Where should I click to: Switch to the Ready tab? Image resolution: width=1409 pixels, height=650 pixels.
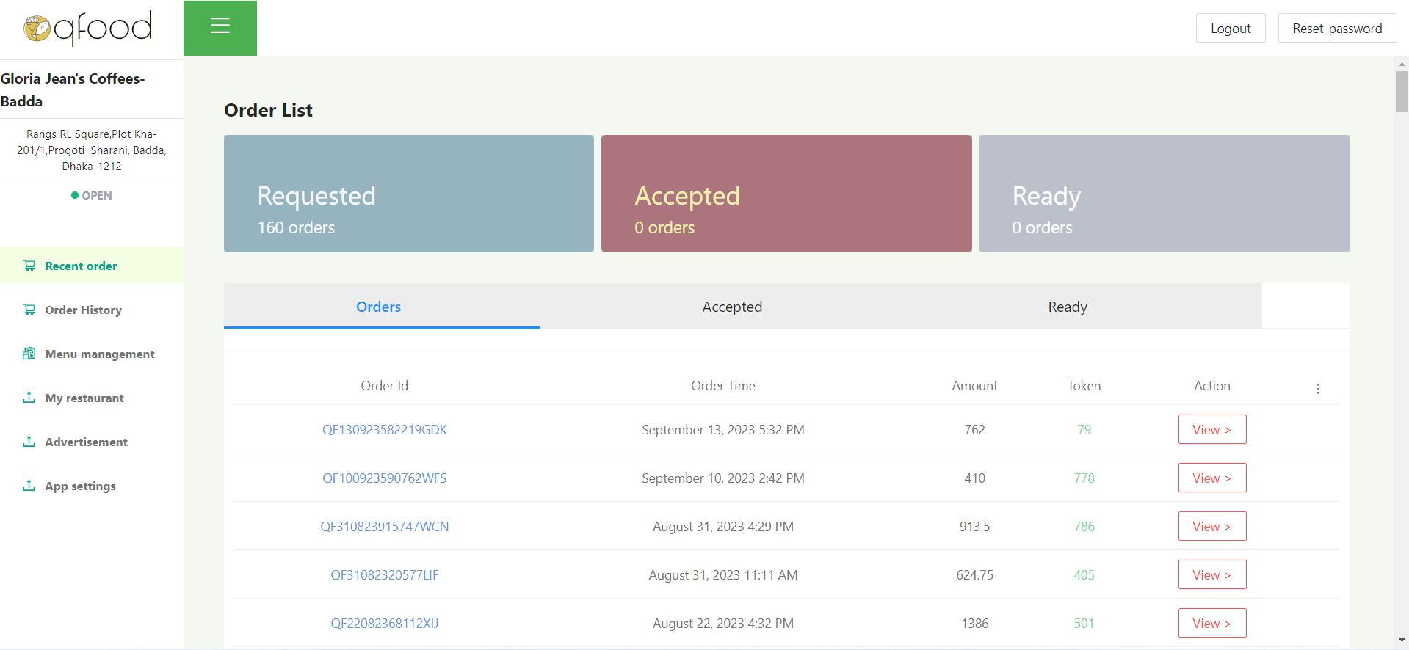click(x=1068, y=307)
